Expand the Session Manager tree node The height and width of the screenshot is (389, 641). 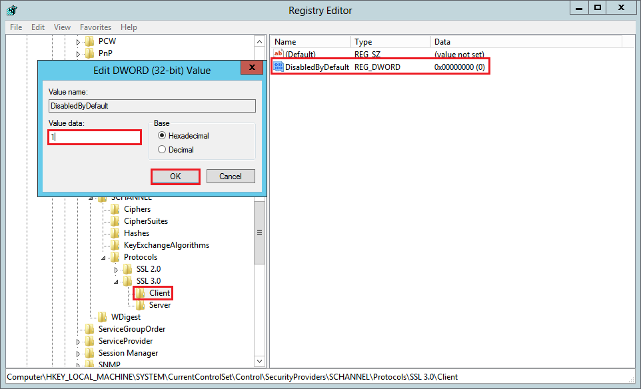click(x=78, y=354)
